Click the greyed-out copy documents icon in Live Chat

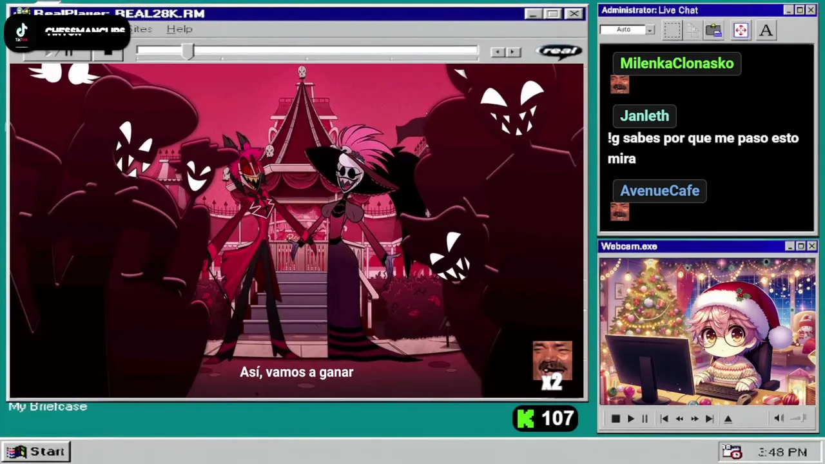click(693, 30)
